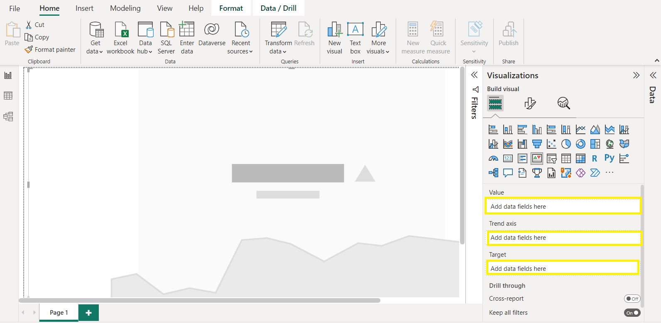Select the ribbon chart visual
Screen dimensions: 661x323
click(x=508, y=144)
